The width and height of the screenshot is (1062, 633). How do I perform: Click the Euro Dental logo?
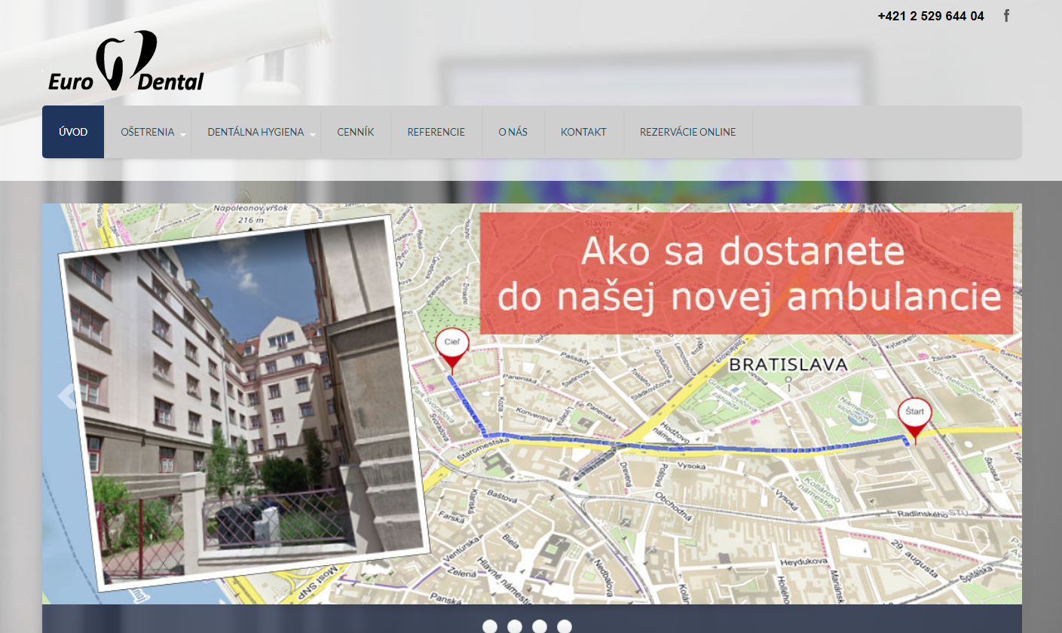(126, 61)
